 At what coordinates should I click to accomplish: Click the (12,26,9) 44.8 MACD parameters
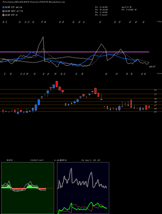(x=36, y=160)
